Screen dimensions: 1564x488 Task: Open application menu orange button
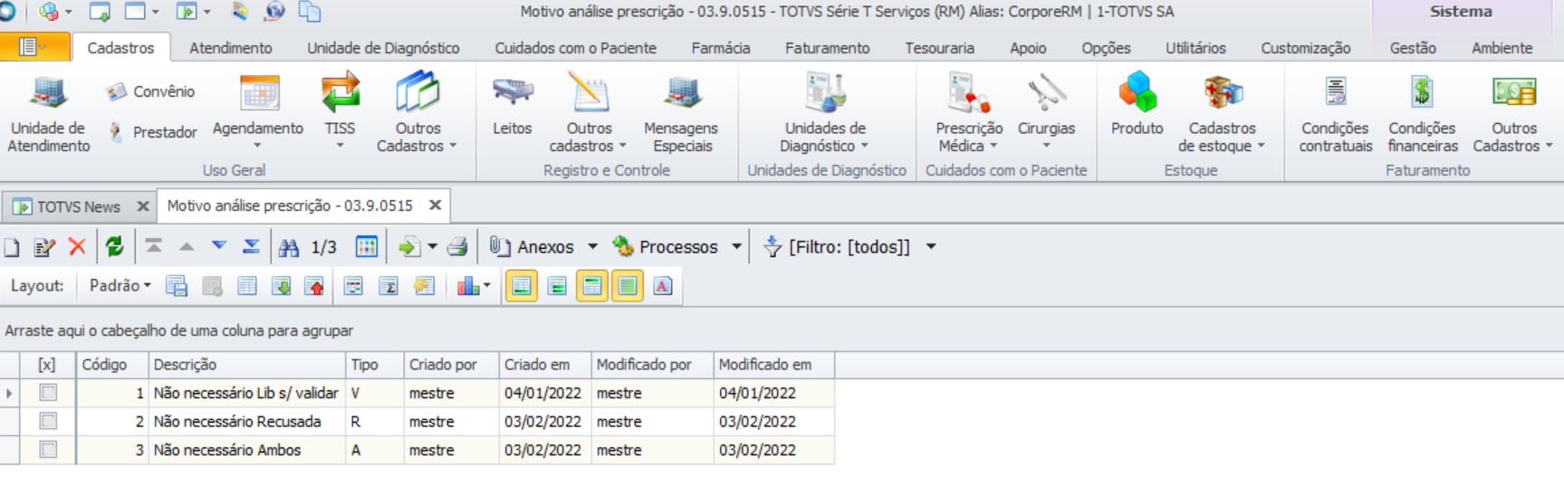[x=34, y=47]
